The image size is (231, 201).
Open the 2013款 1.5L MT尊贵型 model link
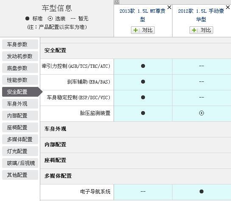click(142, 15)
